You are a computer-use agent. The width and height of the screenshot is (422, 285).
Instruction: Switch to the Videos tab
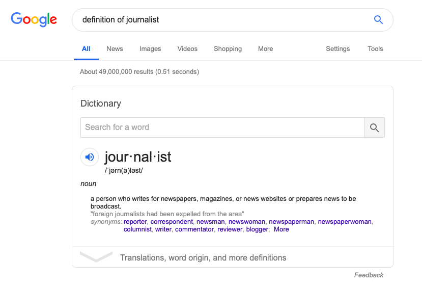187,49
